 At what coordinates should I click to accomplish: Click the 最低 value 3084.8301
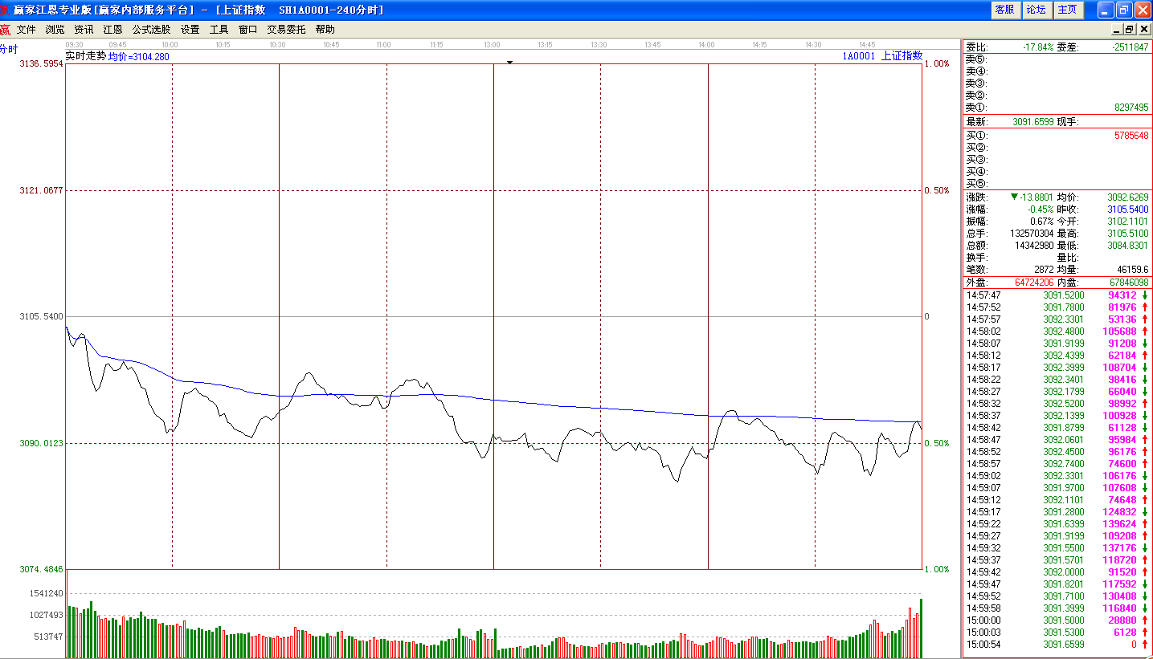[1128, 246]
